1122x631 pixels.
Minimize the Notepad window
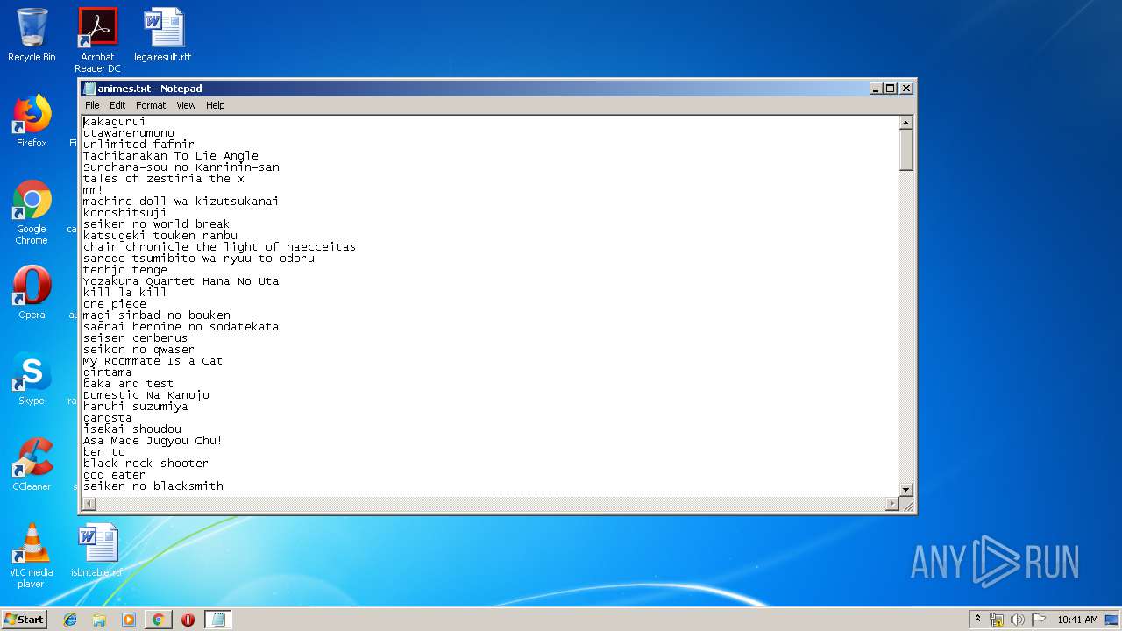pyautogui.click(x=876, y=89)
